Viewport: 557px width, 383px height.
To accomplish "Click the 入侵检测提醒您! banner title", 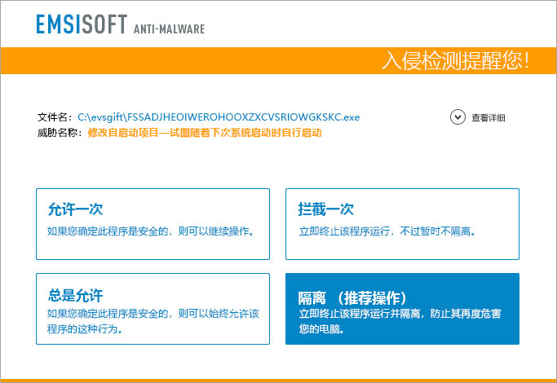I will click(456, 60).
